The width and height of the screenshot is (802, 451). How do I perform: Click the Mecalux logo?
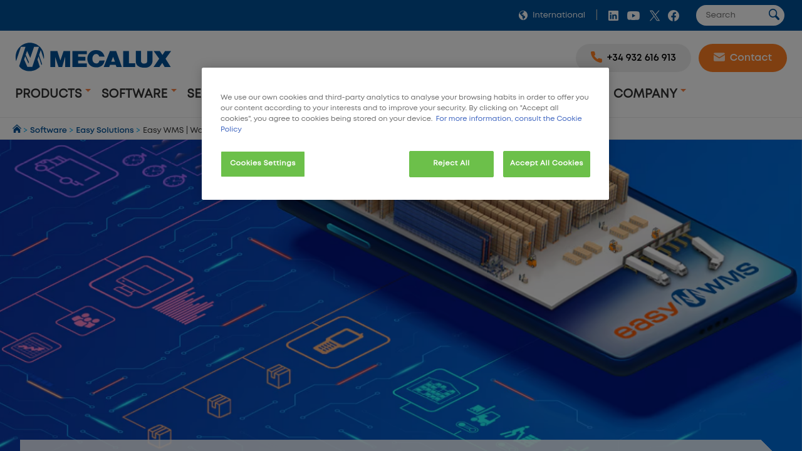[93, 58]
